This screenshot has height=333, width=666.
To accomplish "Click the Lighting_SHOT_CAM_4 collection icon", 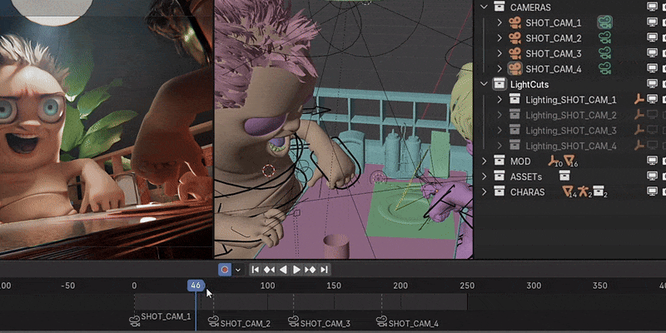I will pos(514,146).
